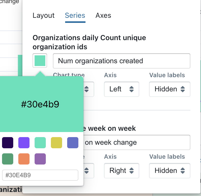The image size is (201, 196).
Task: Pick the bright violet color swatch
Action: [24, 143]
